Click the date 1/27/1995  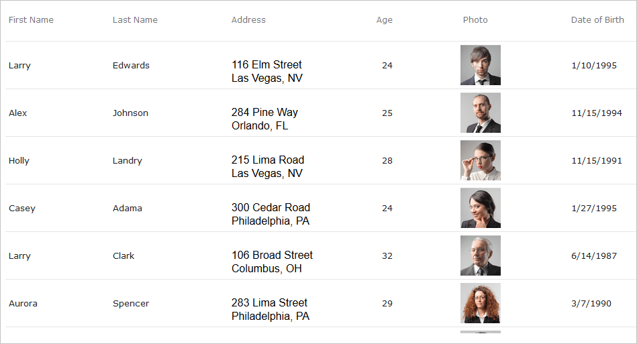(x=594, y=208)
